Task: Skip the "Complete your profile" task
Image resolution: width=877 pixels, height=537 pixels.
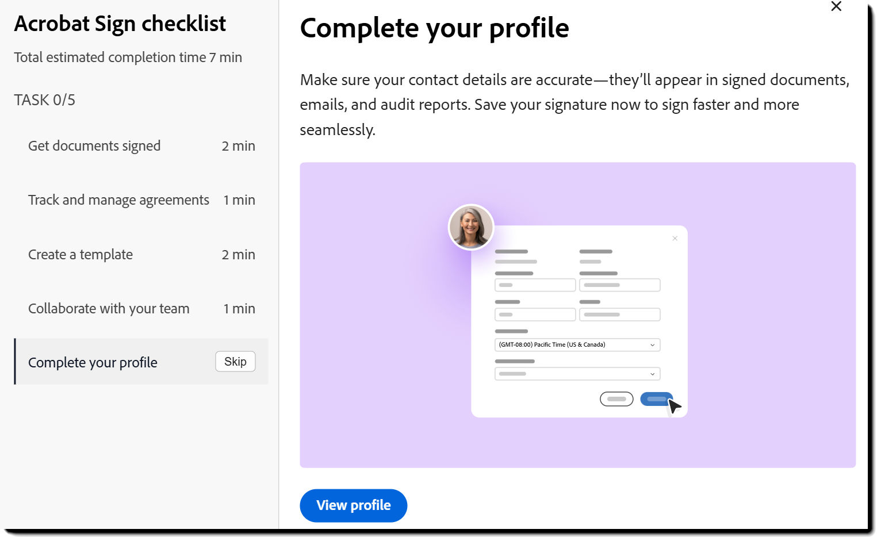Action: [x=235, y=361]
